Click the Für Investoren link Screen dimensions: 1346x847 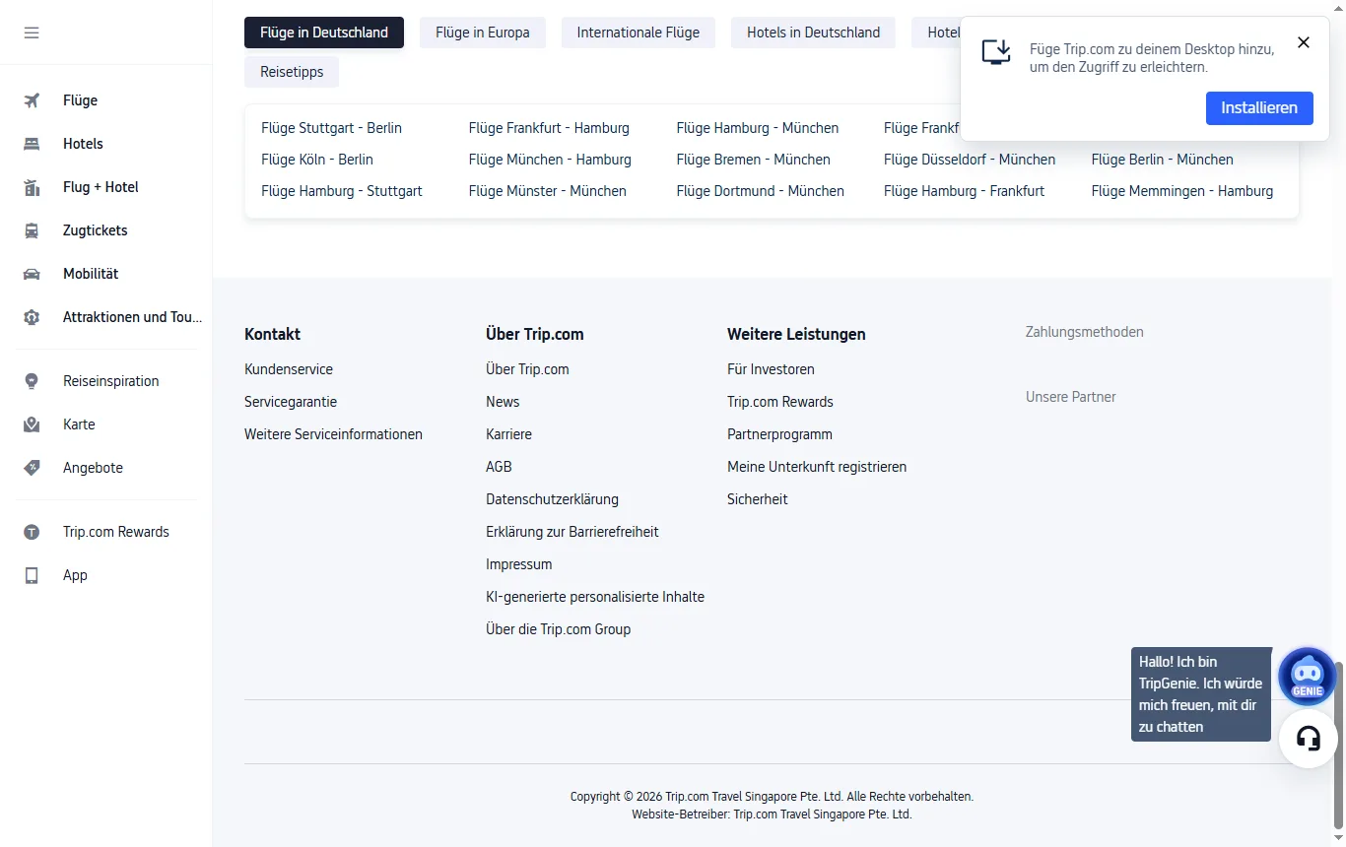pos(771,369)
